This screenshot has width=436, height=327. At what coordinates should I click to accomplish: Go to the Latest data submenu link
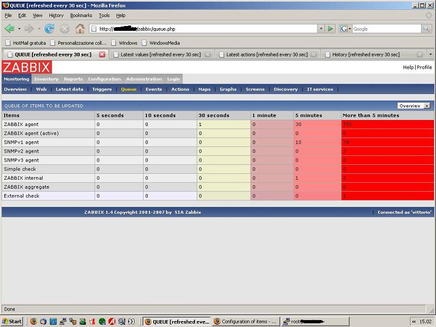coord(70,89)
